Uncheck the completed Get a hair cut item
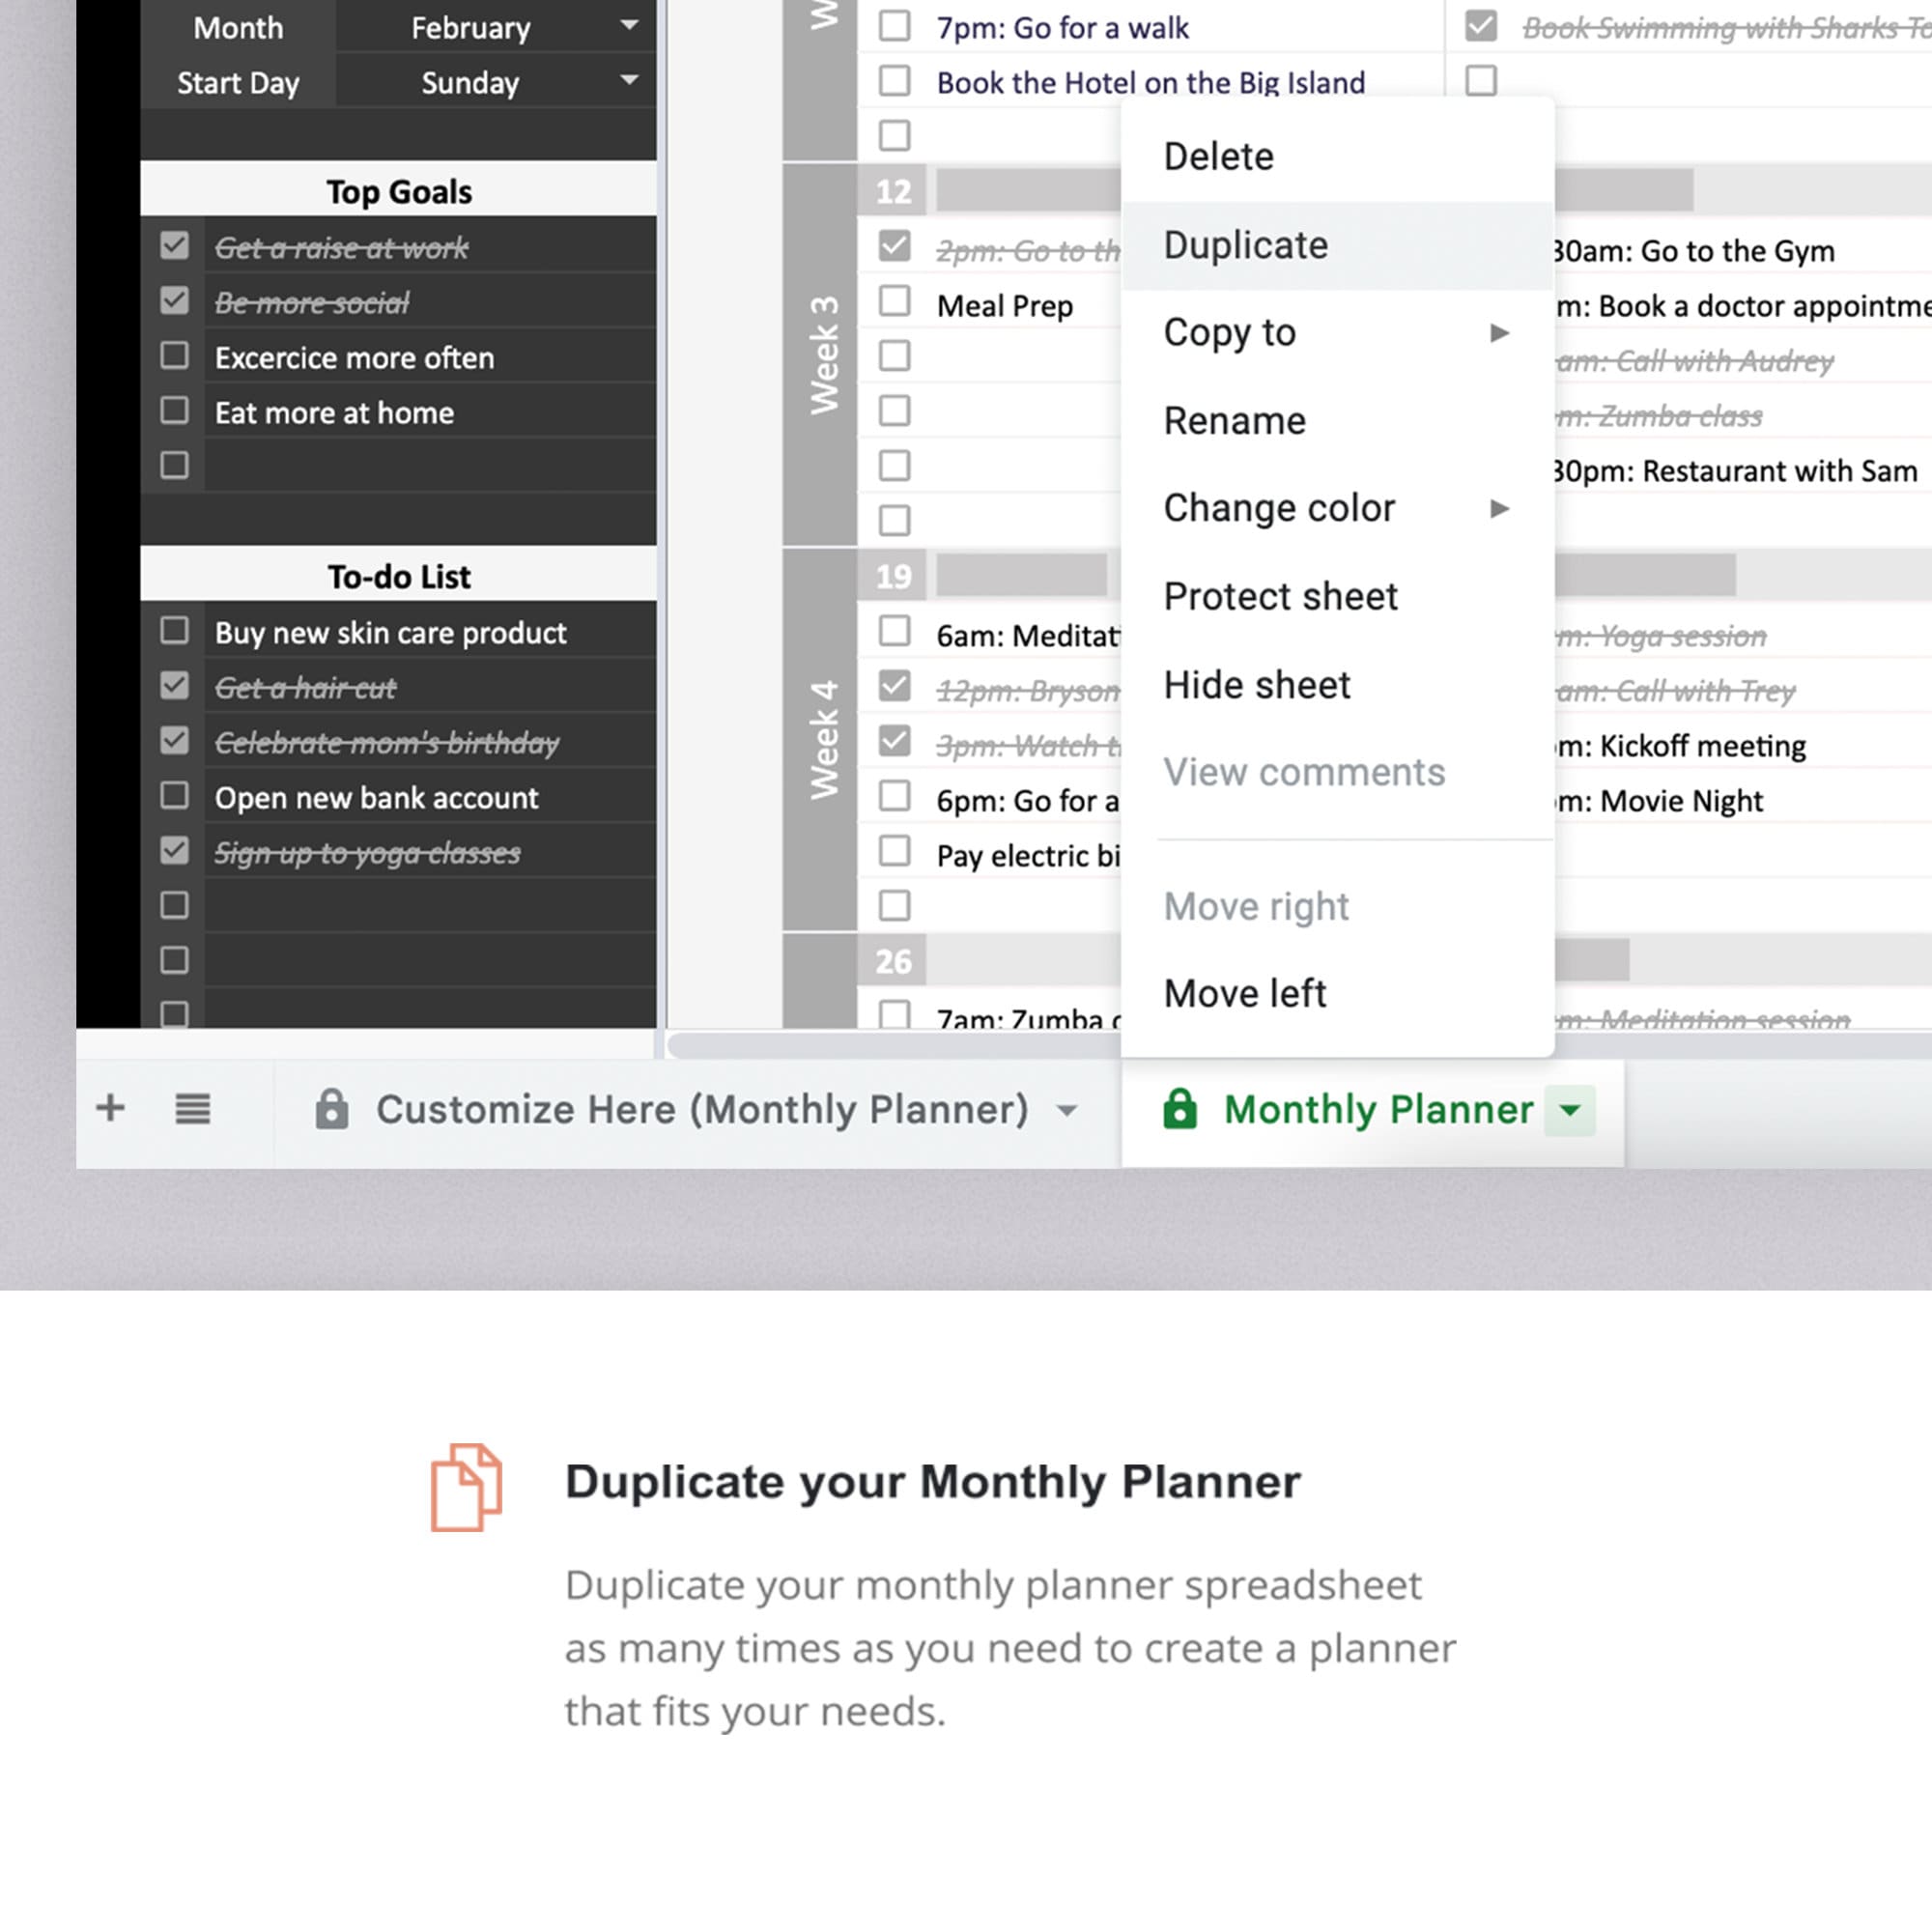Viewport: 1932px width, 1932px height. pos(175,685)
